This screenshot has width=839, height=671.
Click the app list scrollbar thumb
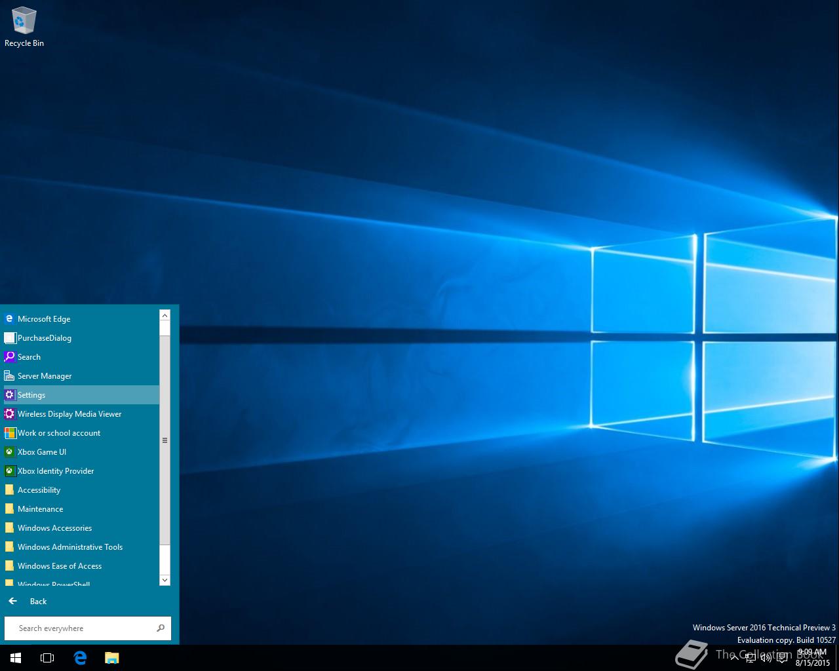165,440
